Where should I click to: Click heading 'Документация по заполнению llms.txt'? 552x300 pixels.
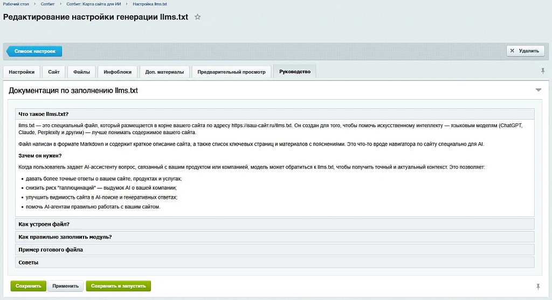[73, 90]
